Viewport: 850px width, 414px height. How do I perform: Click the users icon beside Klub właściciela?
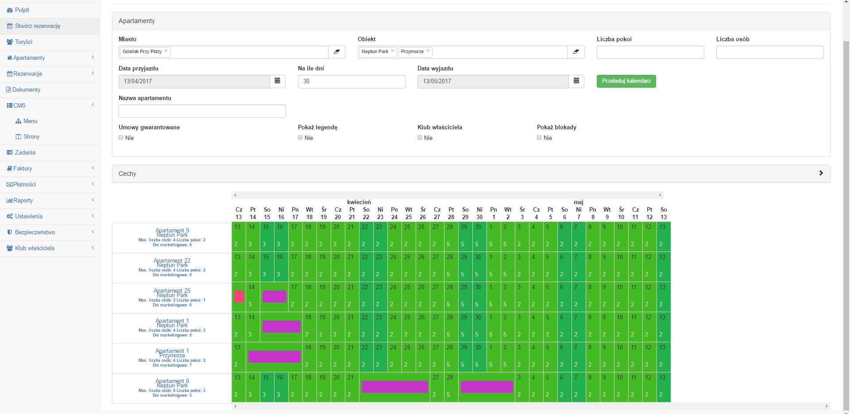(10, 248)
